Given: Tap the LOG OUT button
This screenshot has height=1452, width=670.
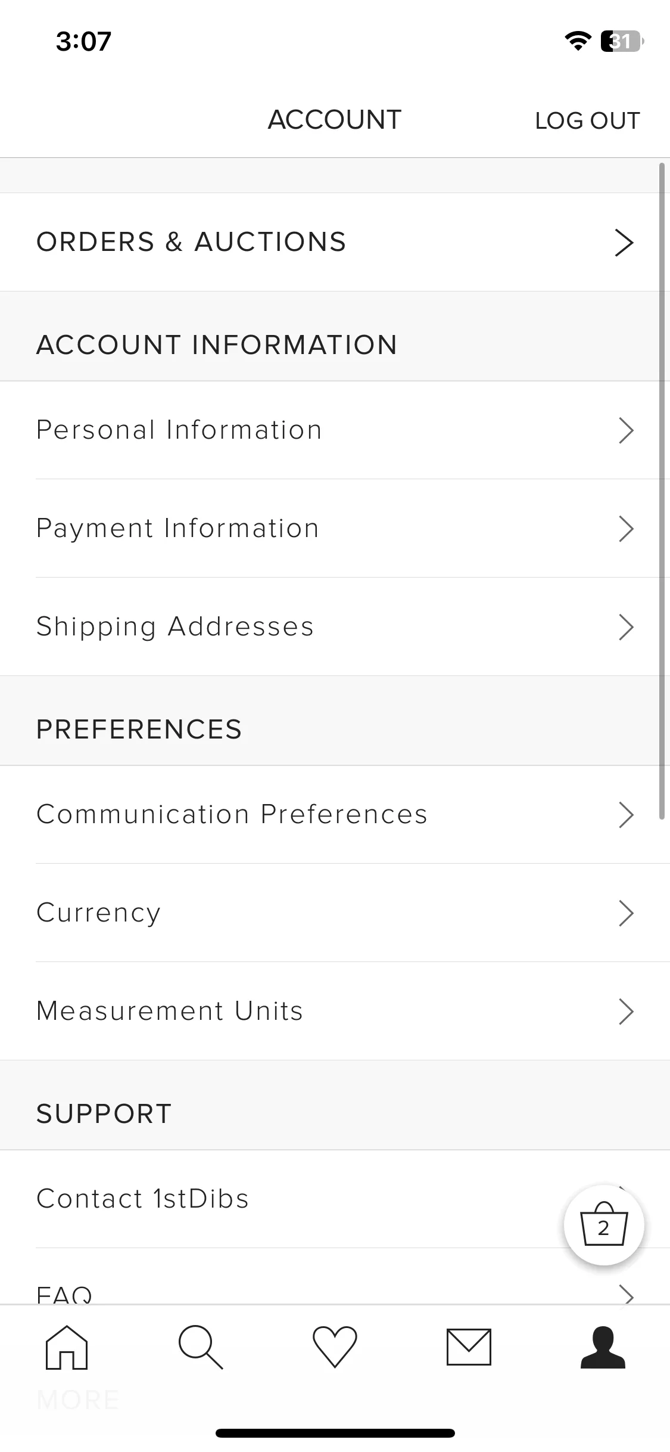Looking at the screenshot, I should tap(587, 120).
